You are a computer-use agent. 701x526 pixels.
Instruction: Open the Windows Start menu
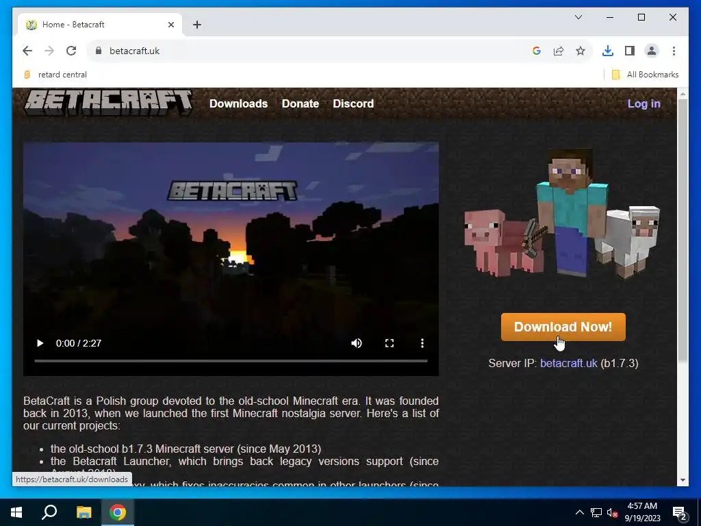click(16, 512)
